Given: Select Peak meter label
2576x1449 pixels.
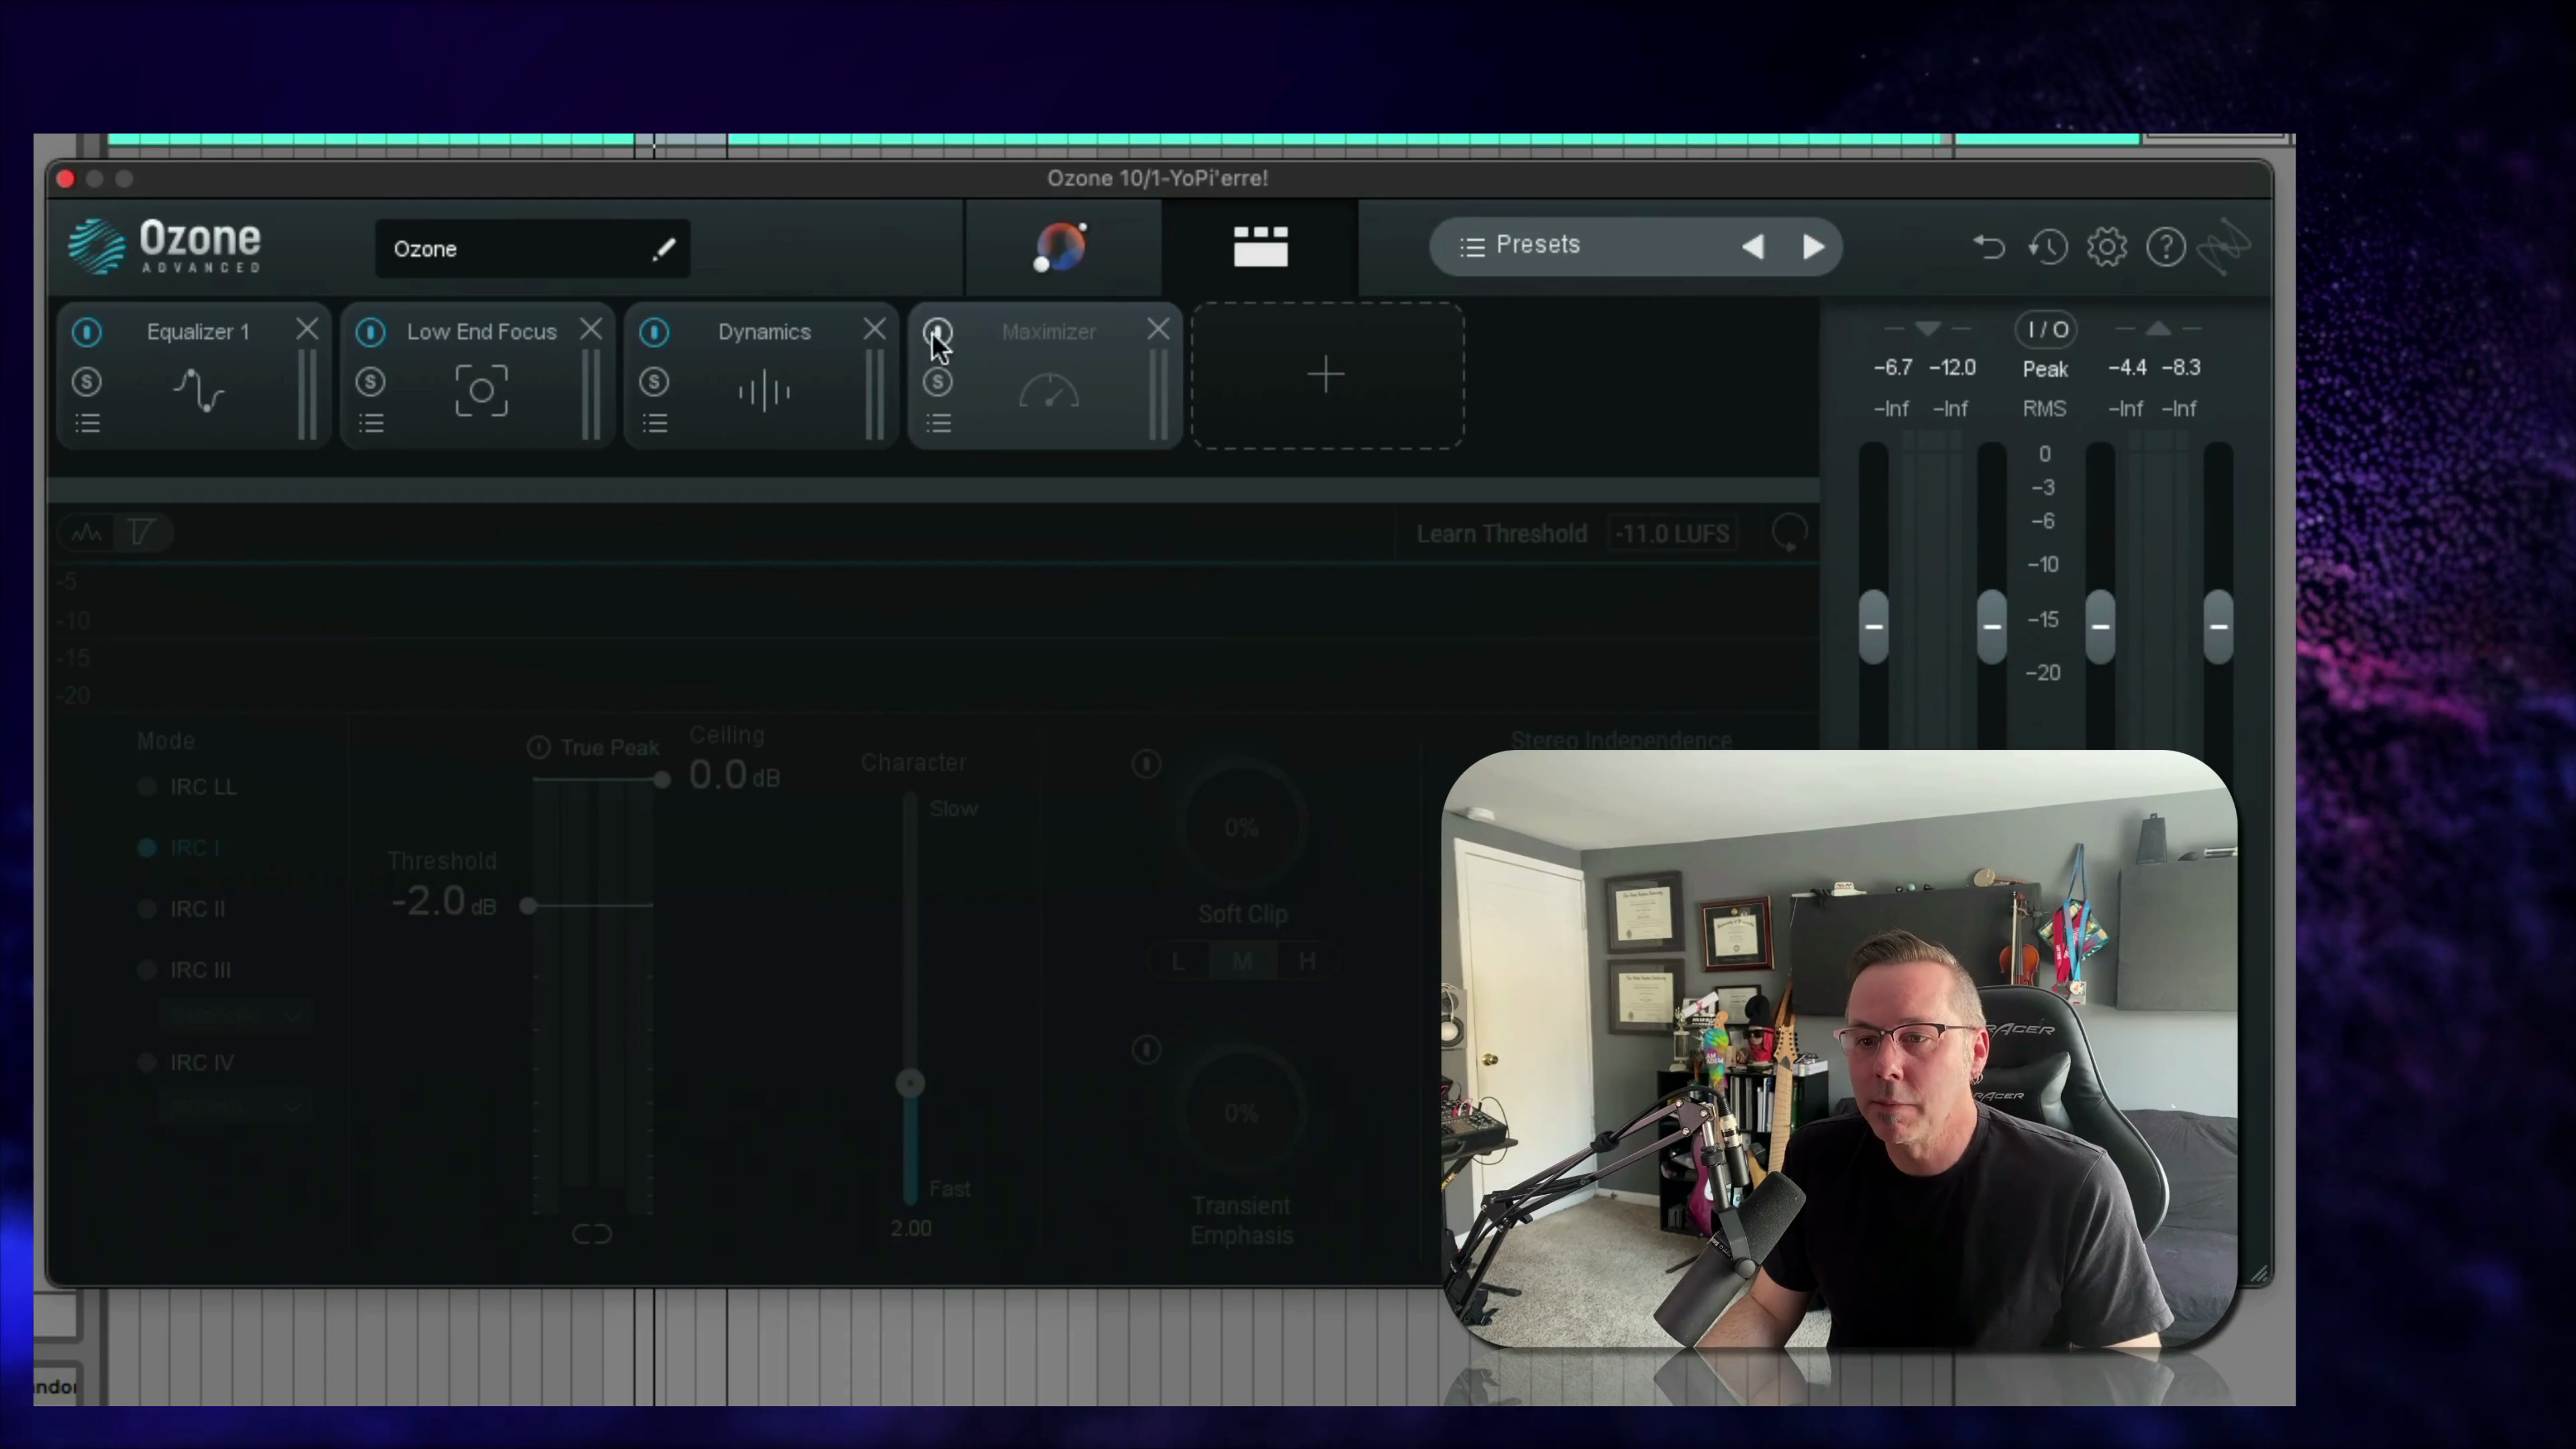Looking at the screenshot, I should pos(2045,369).
